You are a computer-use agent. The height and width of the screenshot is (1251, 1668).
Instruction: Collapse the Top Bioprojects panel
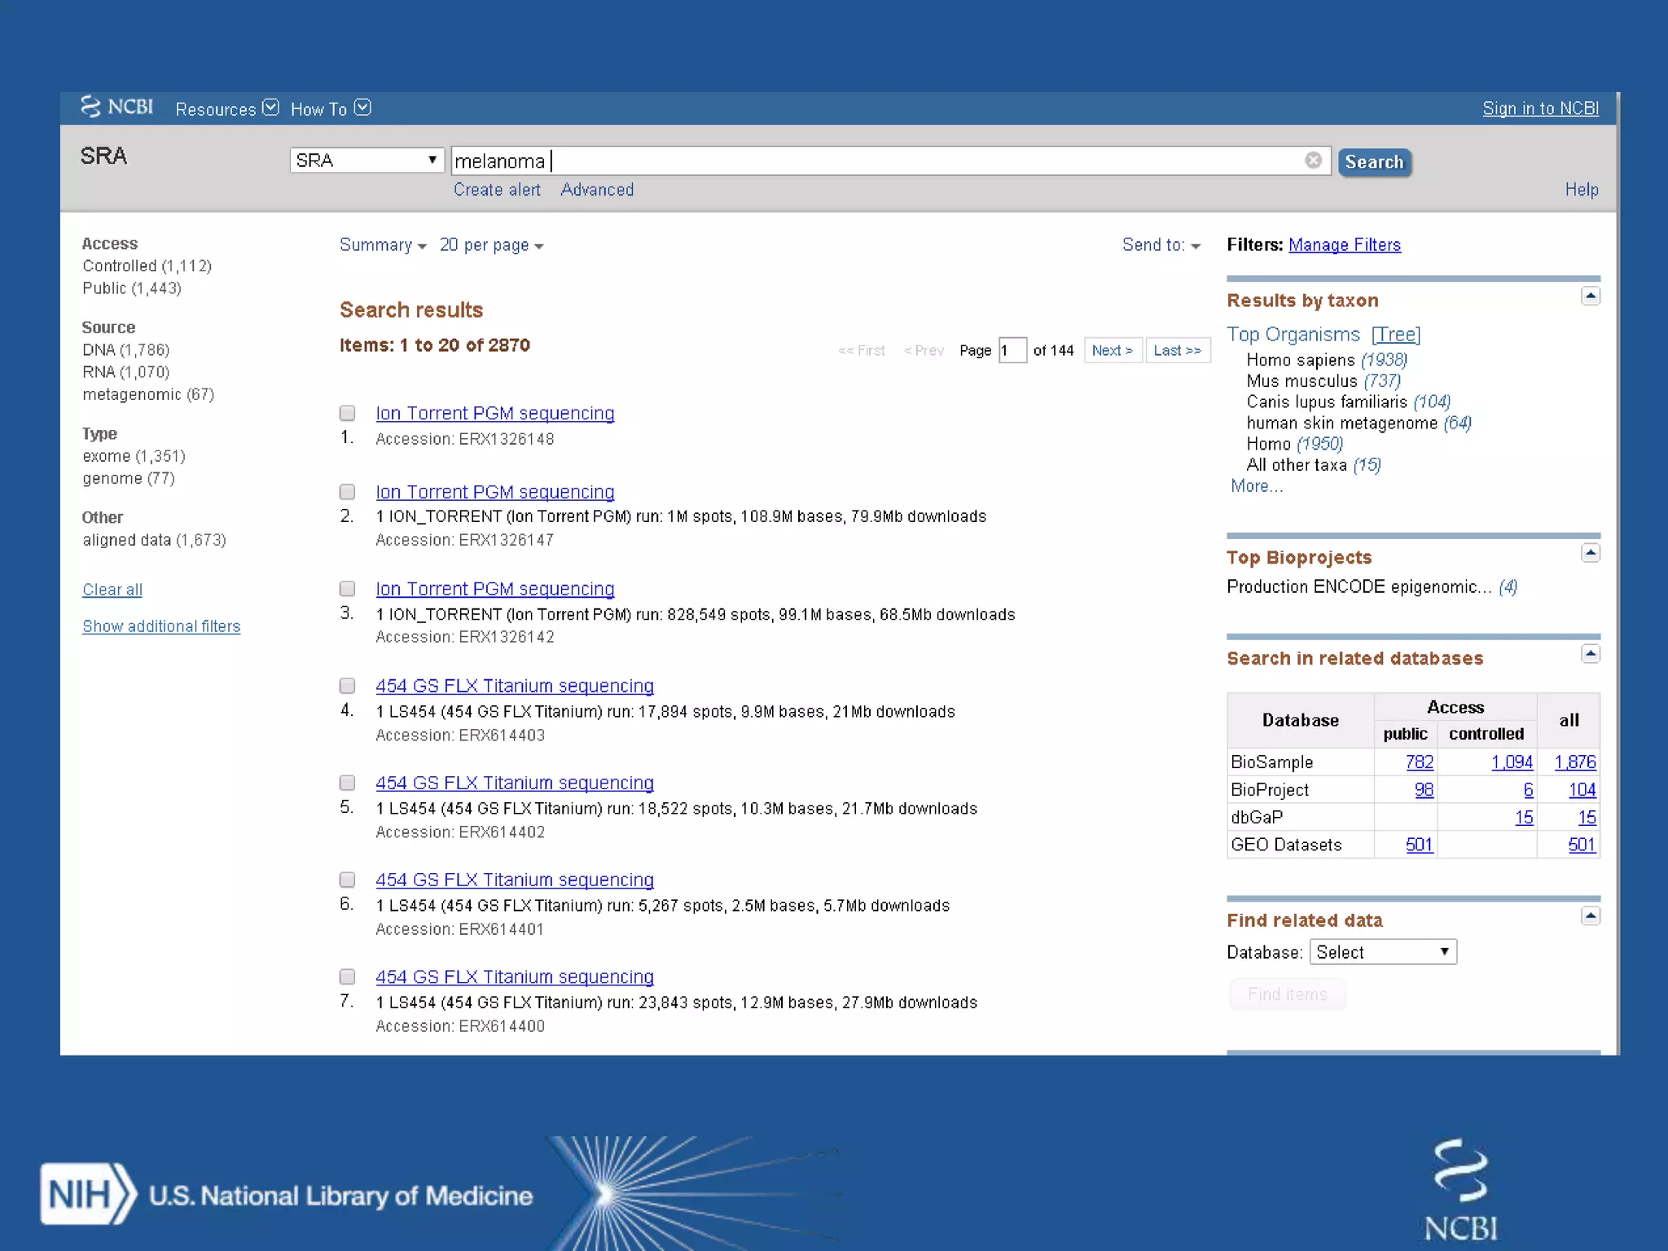click(x=1590, y=553)
